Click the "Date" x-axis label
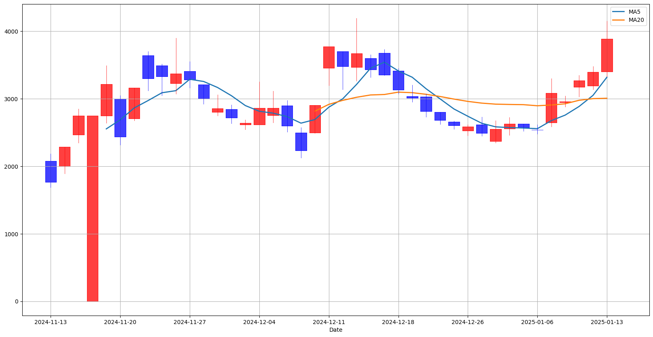Image resolution: width=653 pixels, height=337 pixels. tap(336, 330)
